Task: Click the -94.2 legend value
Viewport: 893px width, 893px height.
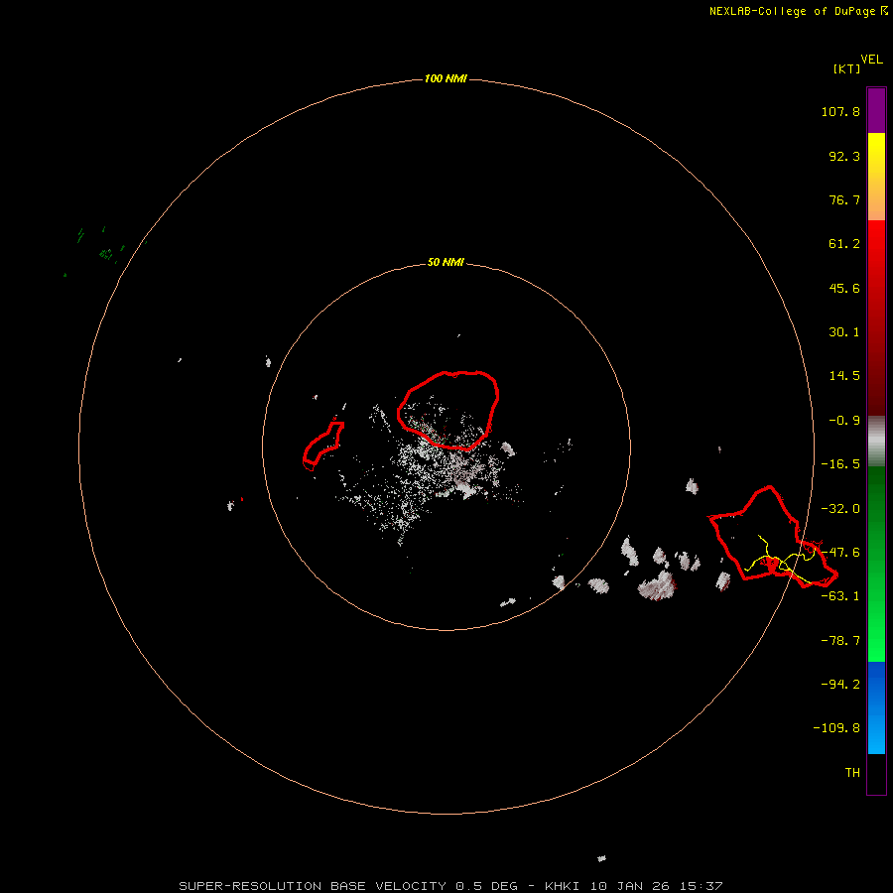Action: (840, 684)
